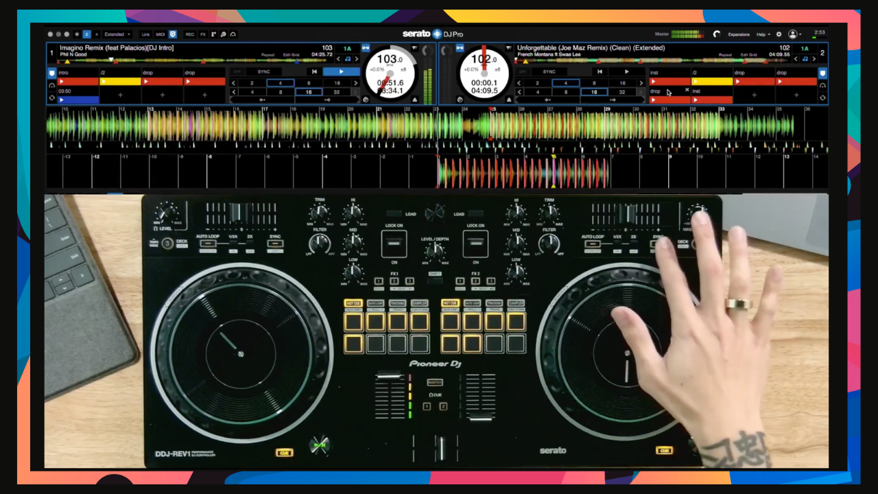The height and width of the screenshot is (494, 878).
Task: Open the Extended view mode dropdown
Action: tap(117, 34)
